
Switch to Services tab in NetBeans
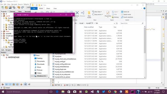(28, 11)
